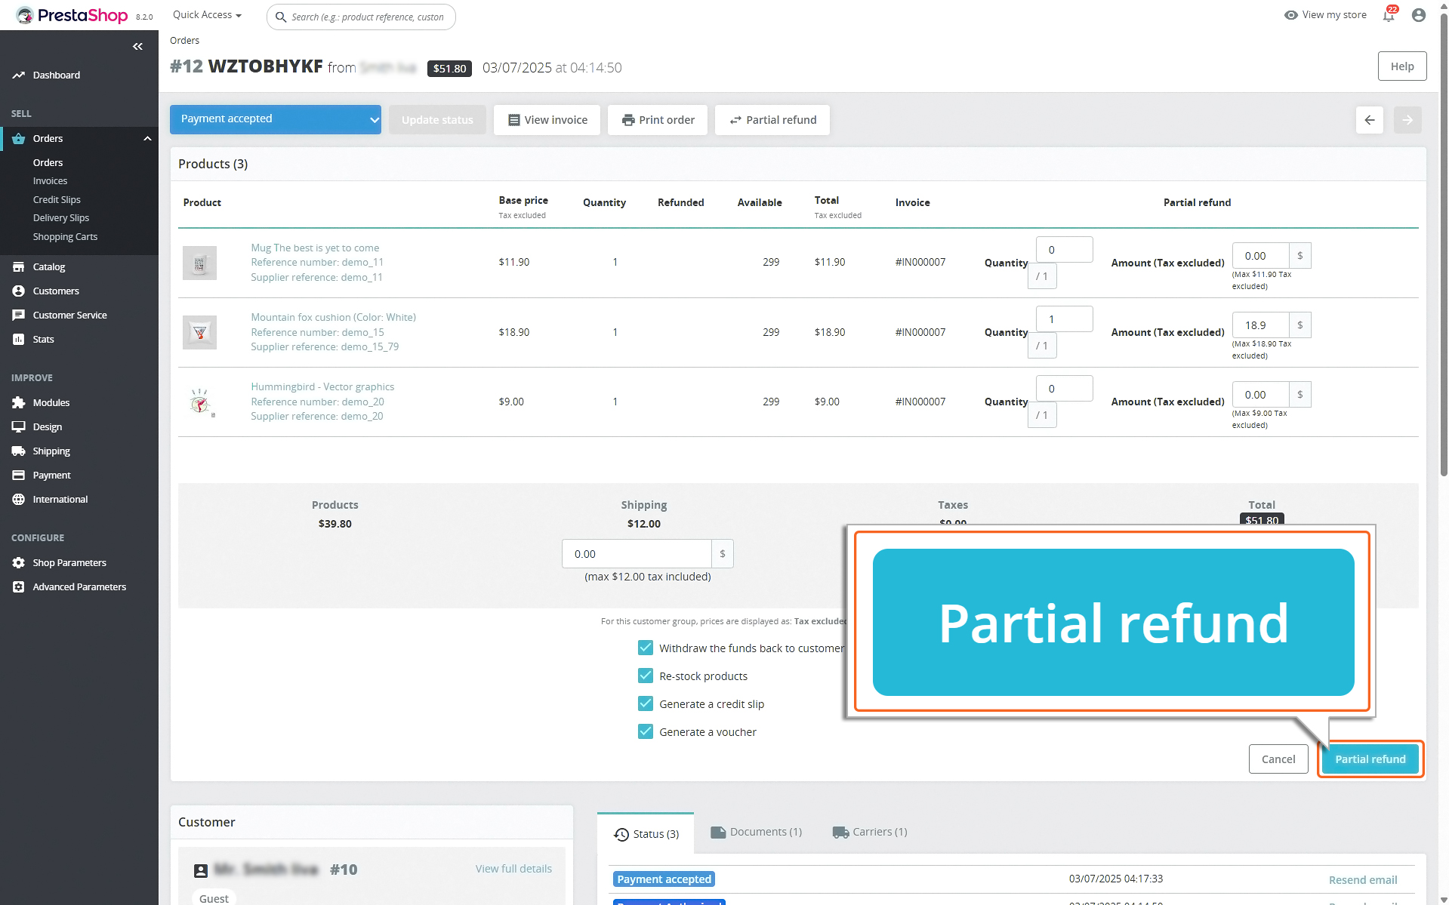Switch to the Status (3) tab

[x=646, y=833]
